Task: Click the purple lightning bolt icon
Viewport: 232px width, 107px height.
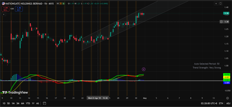Action: 143,69
